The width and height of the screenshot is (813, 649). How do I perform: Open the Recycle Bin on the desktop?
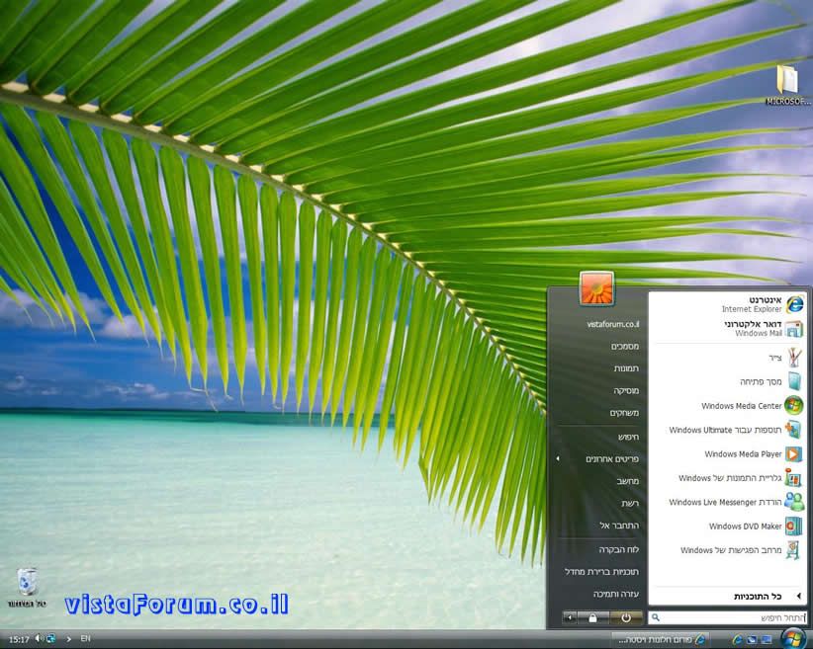(x=27, y=583)
